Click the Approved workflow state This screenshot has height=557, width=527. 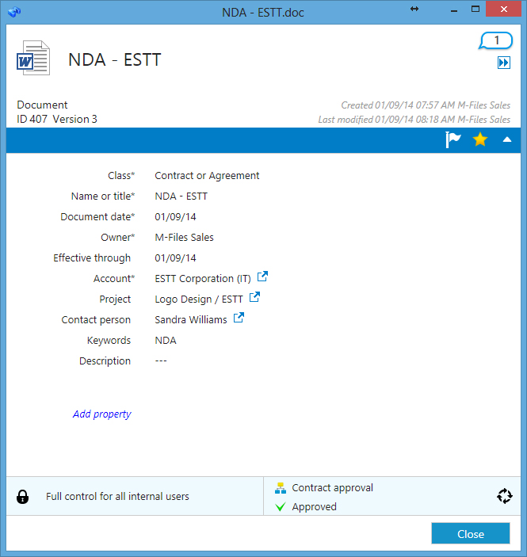(314, 507)
